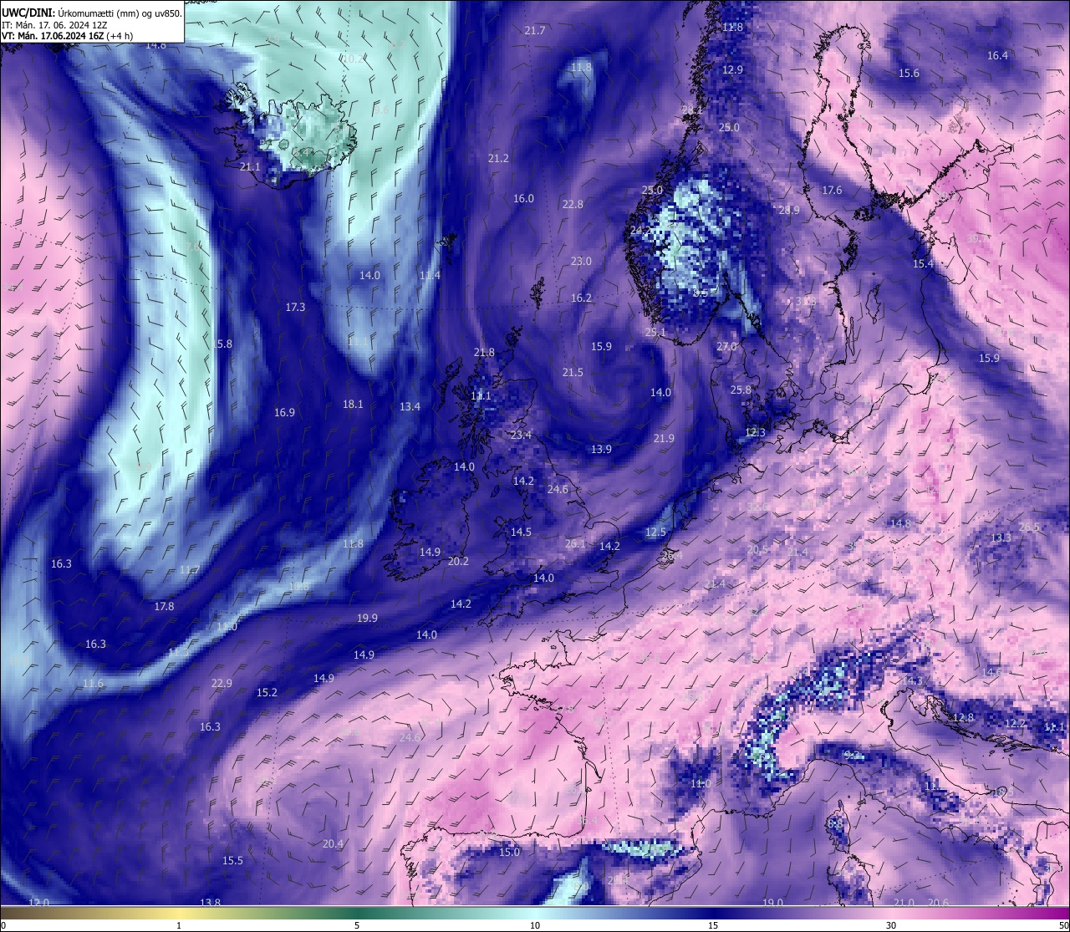The height and width of the screenshot is (932, 1070).
Task: Click the '12.3' value over northern Germany
Action: click(755, 433)
